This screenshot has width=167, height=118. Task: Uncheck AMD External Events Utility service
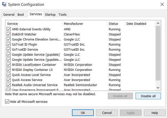[9, 29]
